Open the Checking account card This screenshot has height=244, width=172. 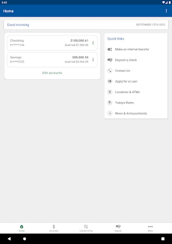click(x=49, y=43)
